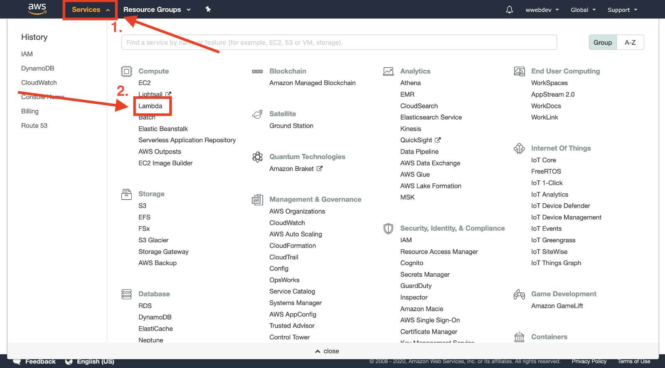Click external link icon beside Lightsail
This screenshot has height=368, width=665.
[x=168, y=94]
